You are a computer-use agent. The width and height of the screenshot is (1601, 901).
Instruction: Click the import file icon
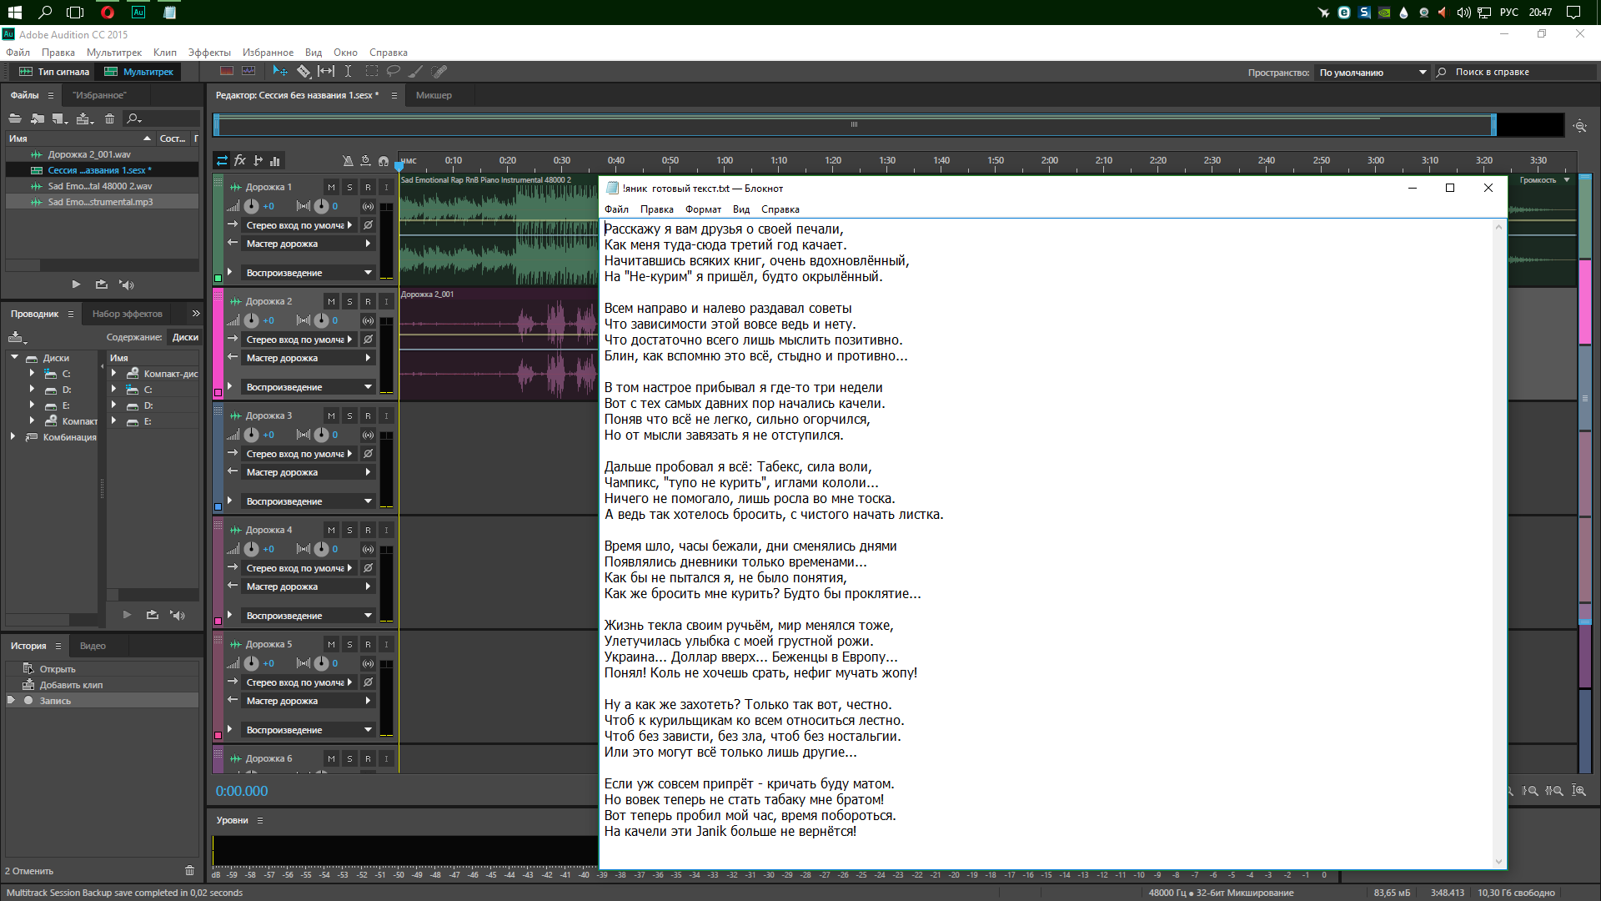(37, 118)
